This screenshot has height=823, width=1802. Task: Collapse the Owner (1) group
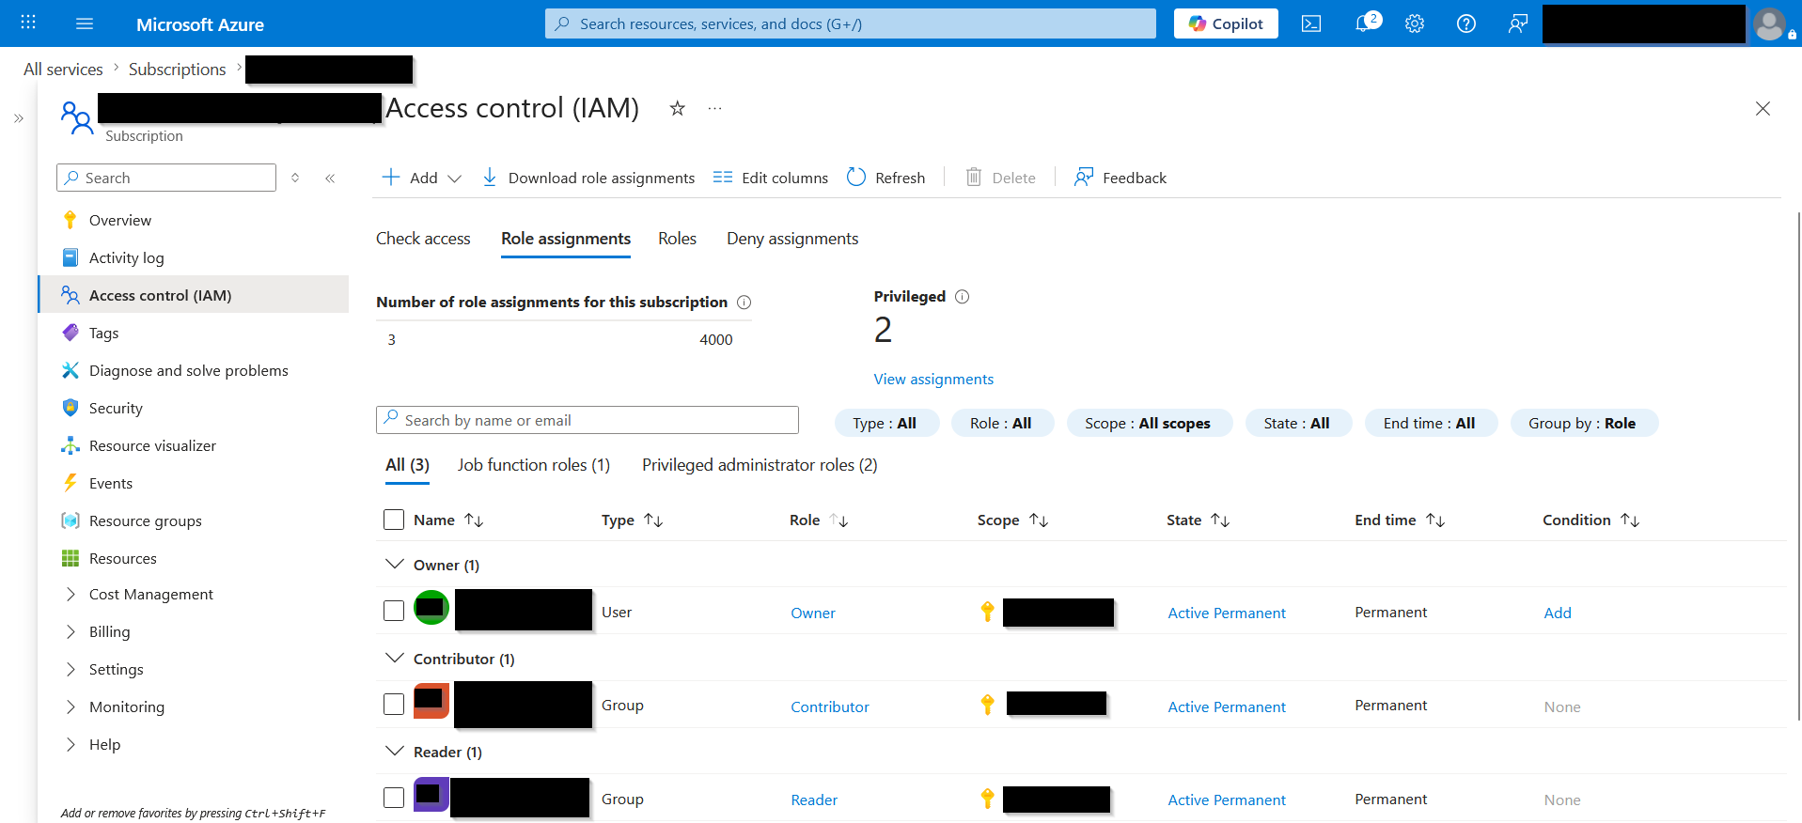pyautogui.click(x=395, y=564)
